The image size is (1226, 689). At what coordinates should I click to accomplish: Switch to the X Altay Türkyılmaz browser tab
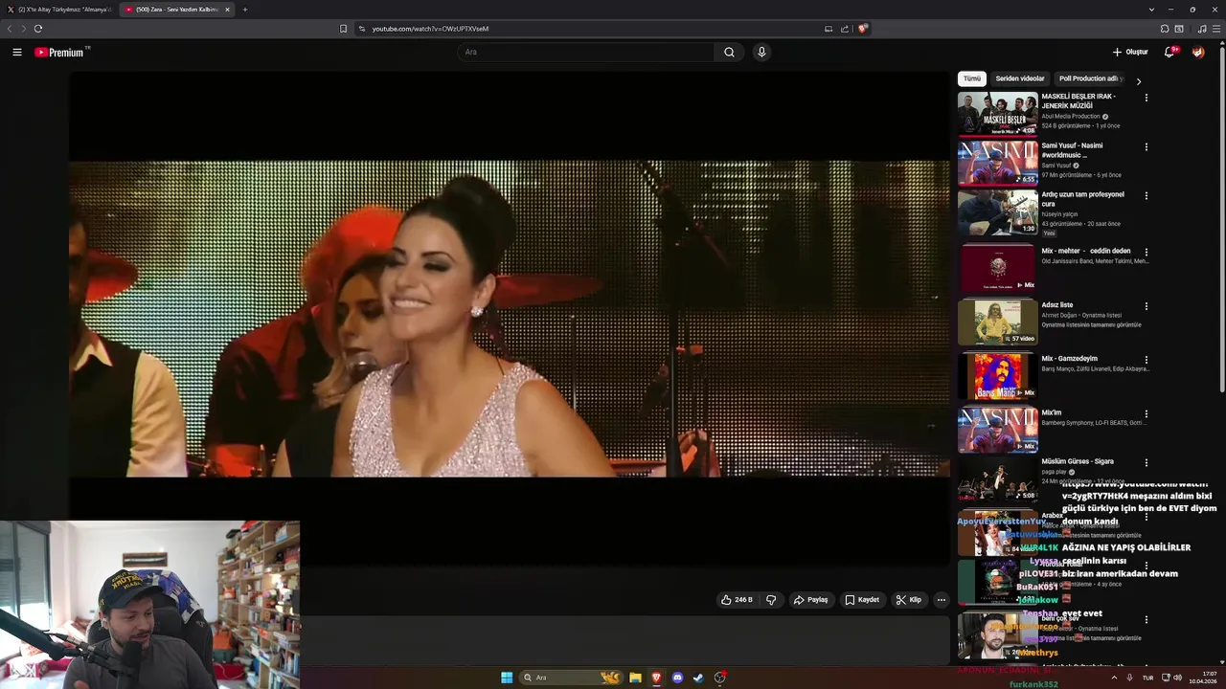click(x=59, y=10)
